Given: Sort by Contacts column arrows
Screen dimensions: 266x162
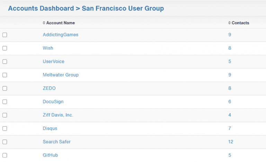Looking at the screenshot, I should pyautogui.click(x=229, y=23).
